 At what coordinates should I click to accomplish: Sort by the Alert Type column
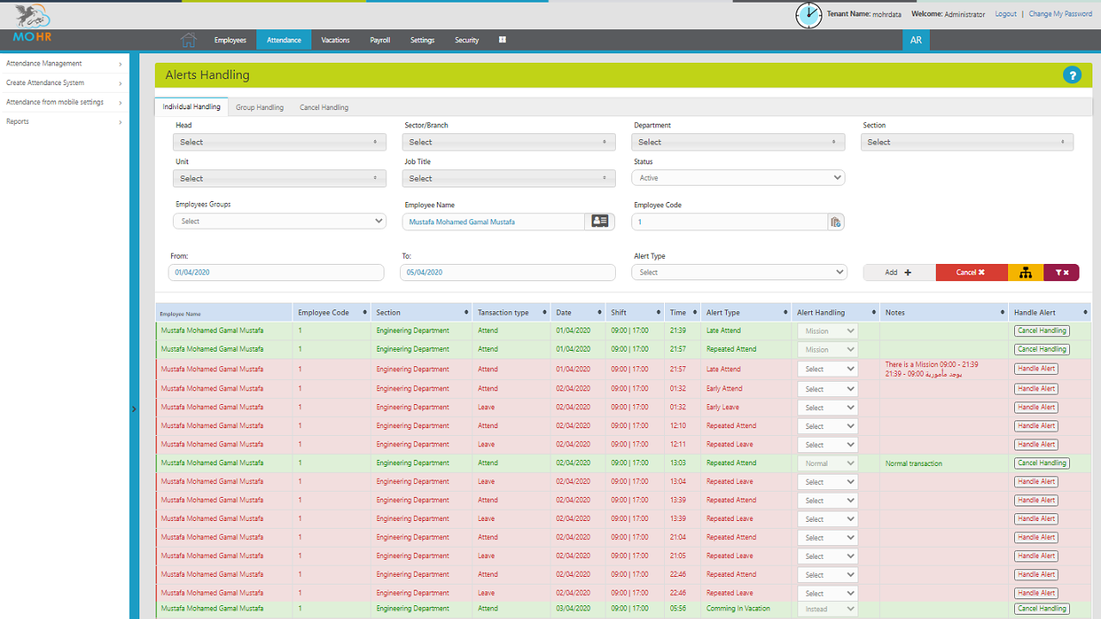pos(746,312)
